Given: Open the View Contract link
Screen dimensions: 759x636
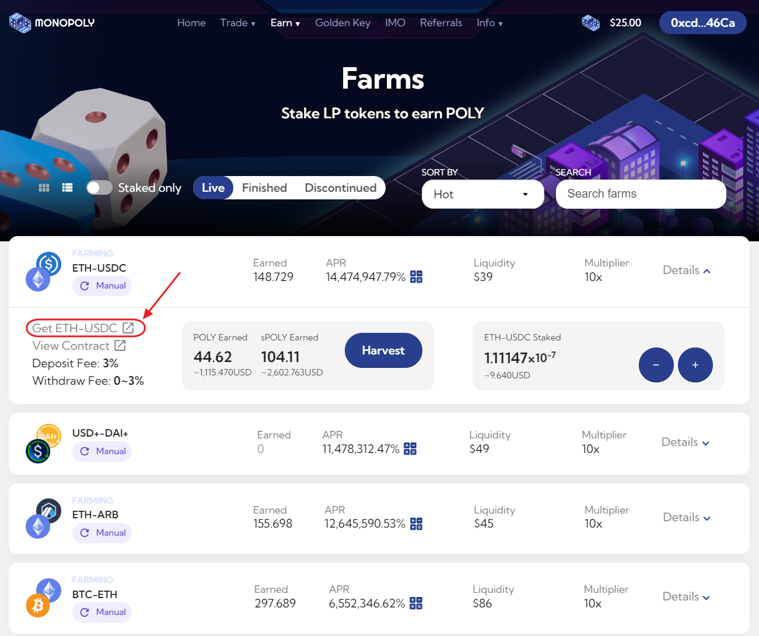Looking at the screenshot, I should click(79, 346).
